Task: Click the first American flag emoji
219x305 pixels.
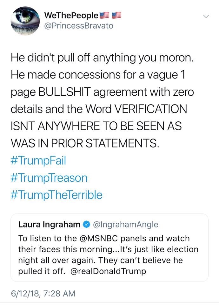Action: coord(105,15)
